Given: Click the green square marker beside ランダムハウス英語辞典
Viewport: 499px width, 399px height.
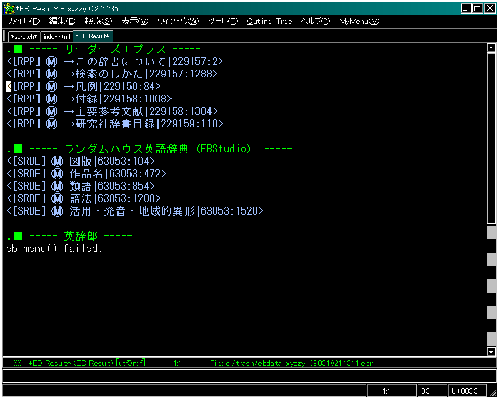Looking at the screenshot, I should (x=18, y=149).
